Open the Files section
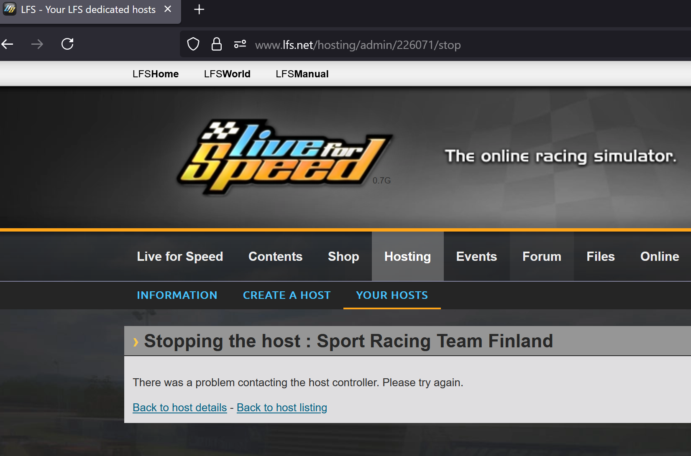691x456 pixels. [x=601, y=256]
